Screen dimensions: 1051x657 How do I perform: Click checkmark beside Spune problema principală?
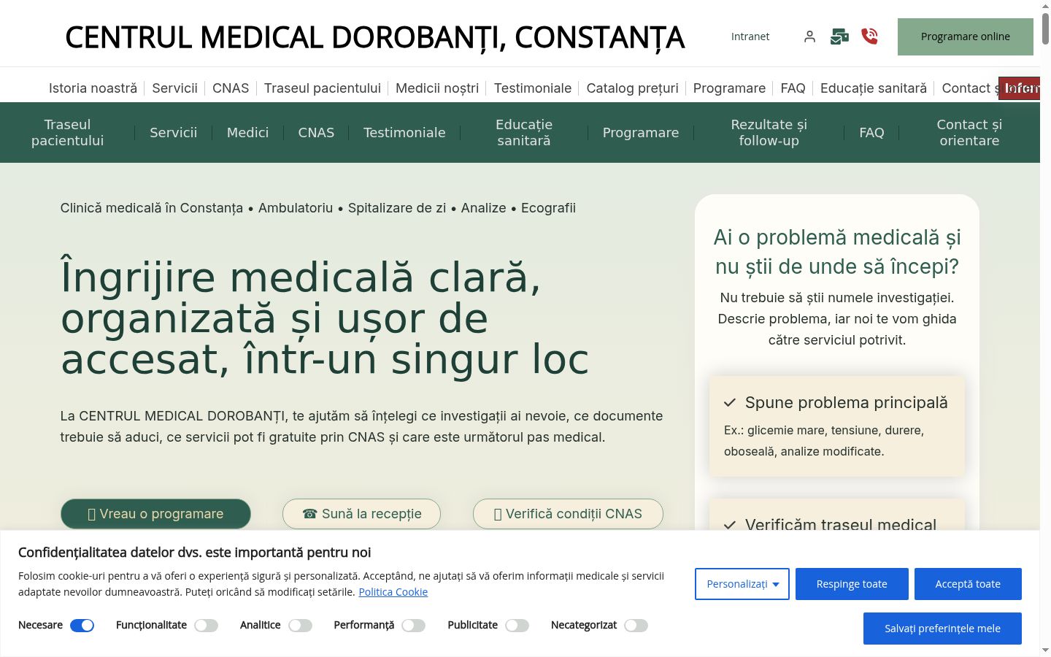click(730, 402)
